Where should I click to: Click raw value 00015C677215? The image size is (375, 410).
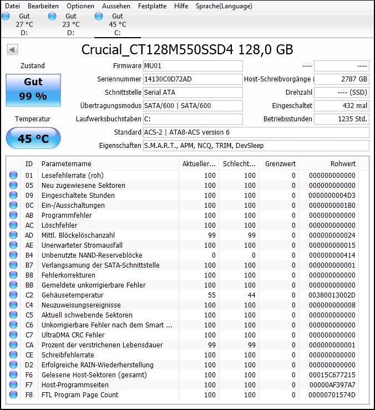pos(332,375)
